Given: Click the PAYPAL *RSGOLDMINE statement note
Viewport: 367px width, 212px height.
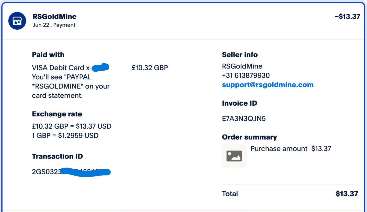Looking at the screenshot, I should click(x=71, y=86).
